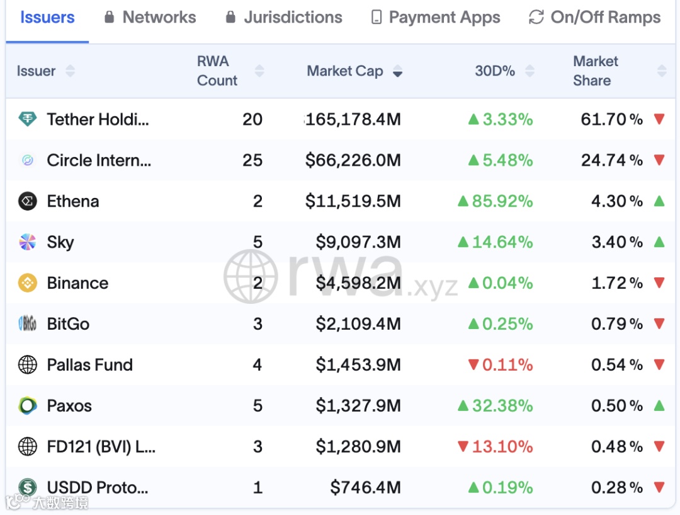This screenshot has height=515, width=680.
Task: Sort by Market Share column arrows
Action: point(661,71)
